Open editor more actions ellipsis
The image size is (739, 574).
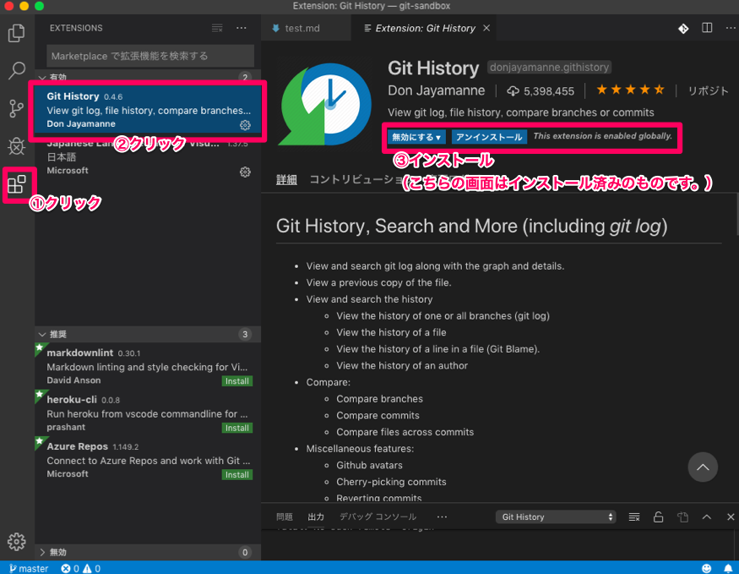(x=730, y=28)
